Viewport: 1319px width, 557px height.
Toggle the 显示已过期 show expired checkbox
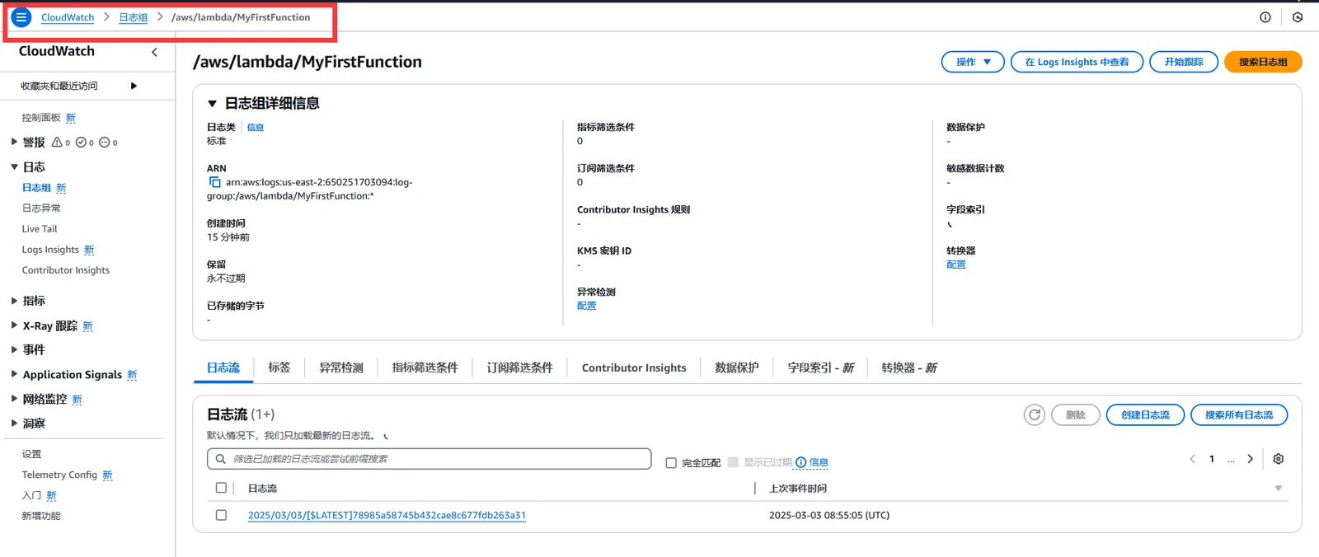click(x=733, y=462)
